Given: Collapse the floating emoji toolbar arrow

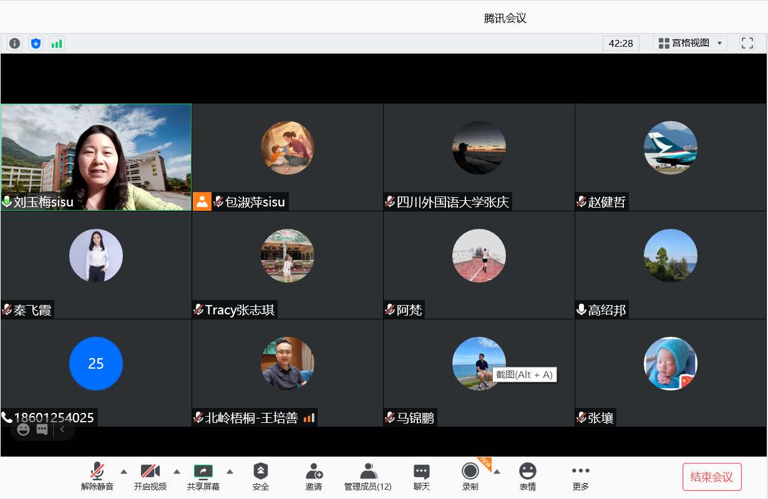Looking at the screenshot, I should point(62,429).
